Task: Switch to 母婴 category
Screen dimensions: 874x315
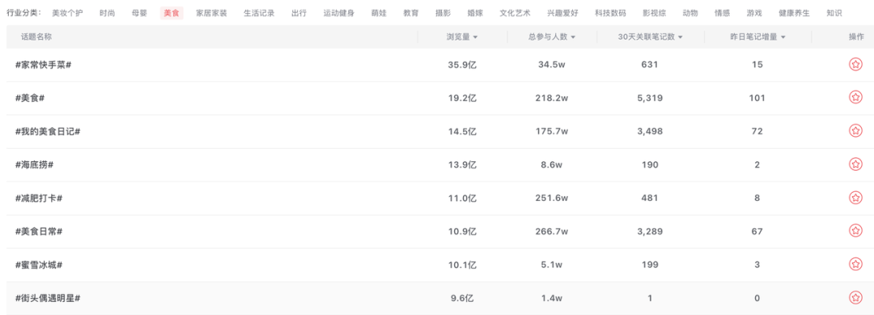Action: [x=139, y=13]
